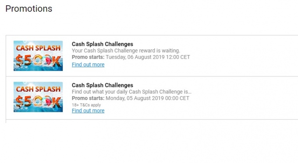
Task: Click the dollar sign in the second banner
Action: tap(19, 102)
